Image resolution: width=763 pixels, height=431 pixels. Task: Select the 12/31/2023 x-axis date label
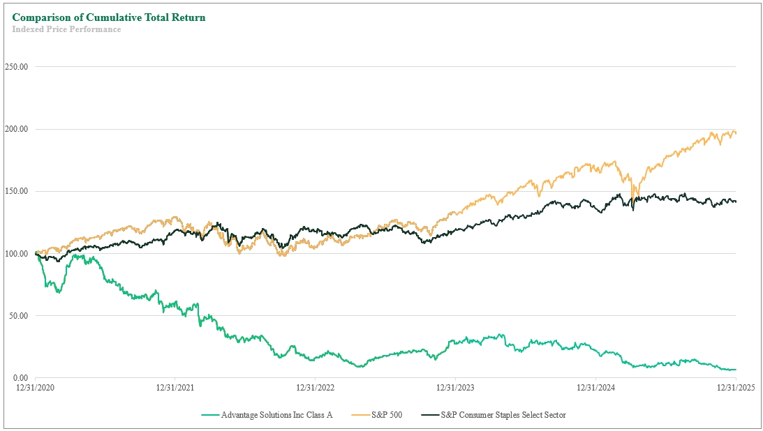456,387
